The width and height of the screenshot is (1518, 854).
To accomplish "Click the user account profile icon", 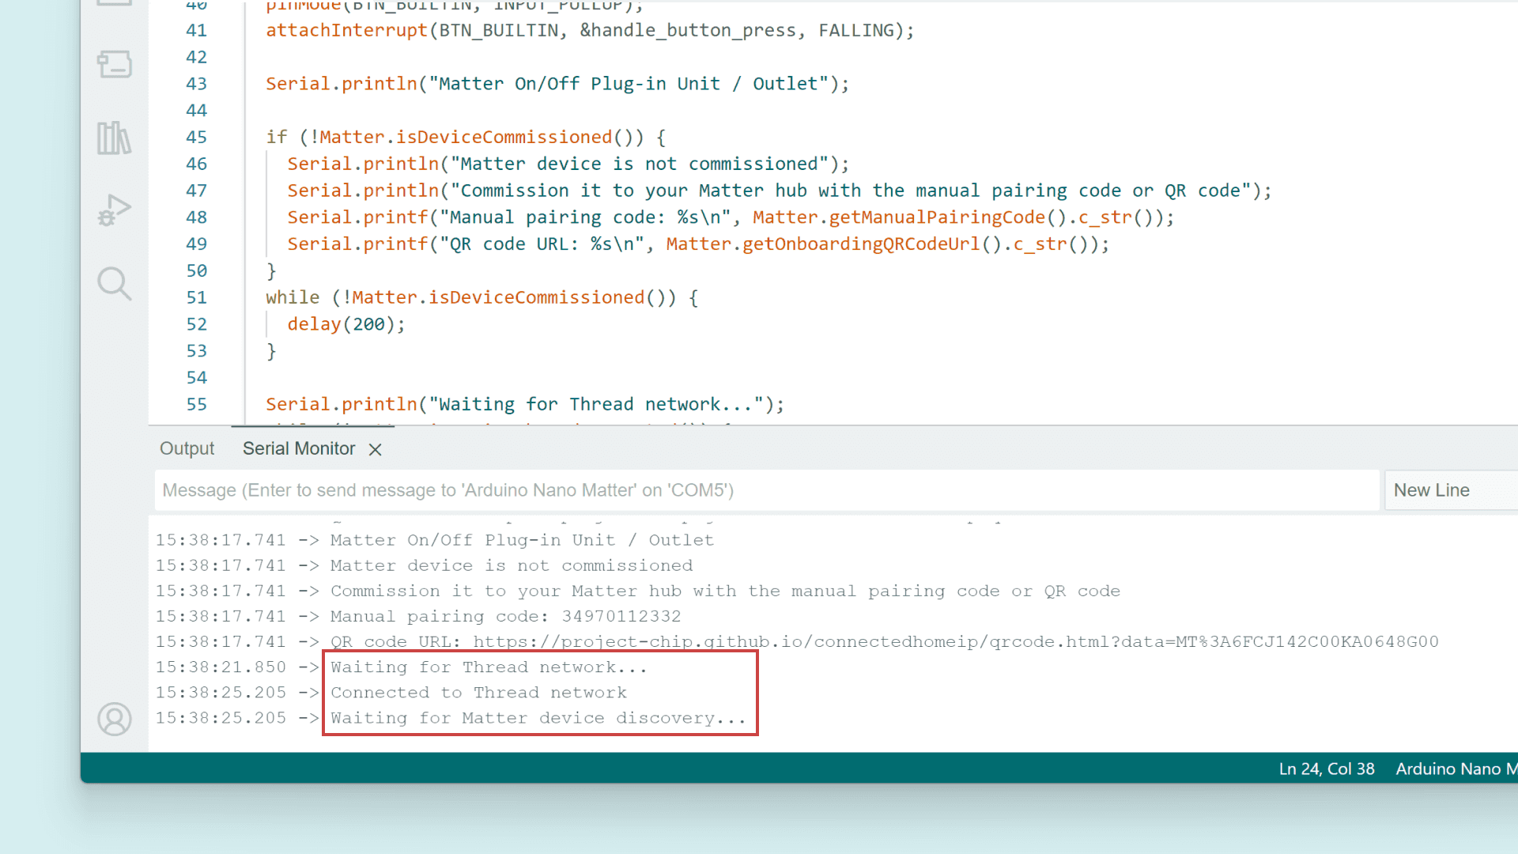I will [x=115, y=719].
